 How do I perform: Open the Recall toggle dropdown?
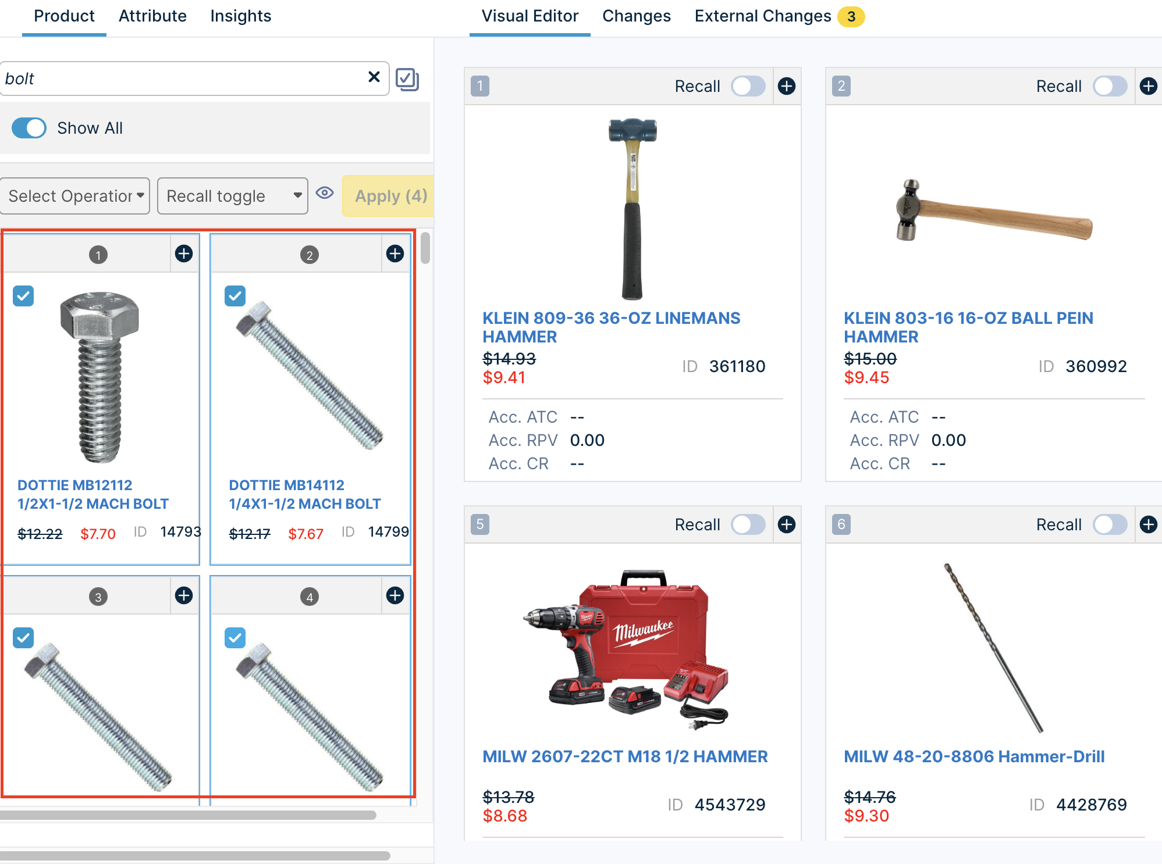click(x=233, y=196)
